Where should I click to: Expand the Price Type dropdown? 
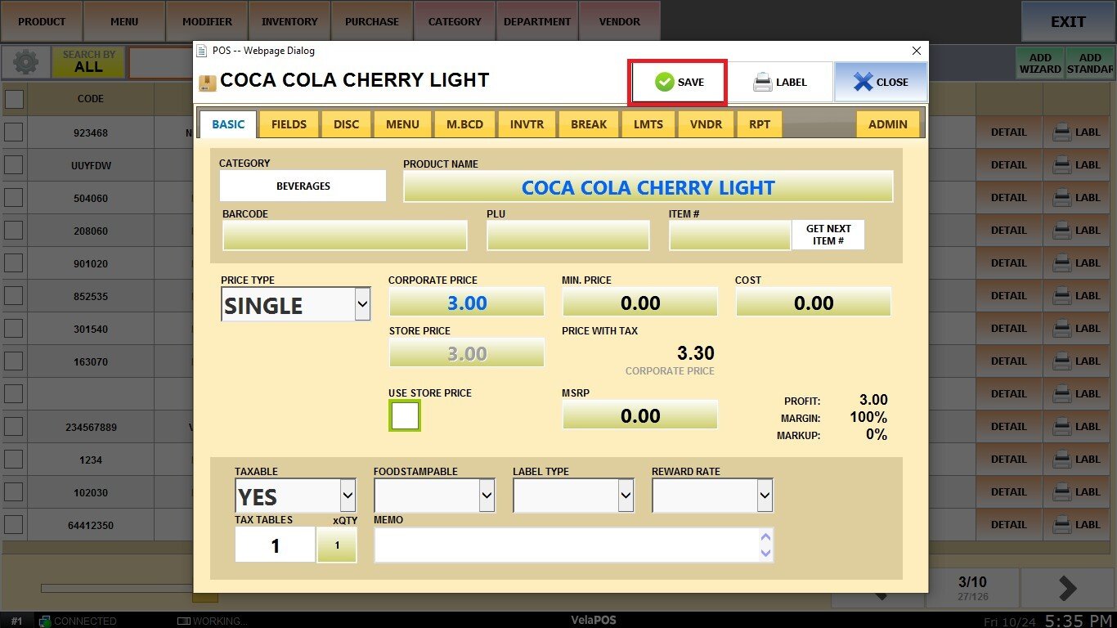[x=362, y=305]
